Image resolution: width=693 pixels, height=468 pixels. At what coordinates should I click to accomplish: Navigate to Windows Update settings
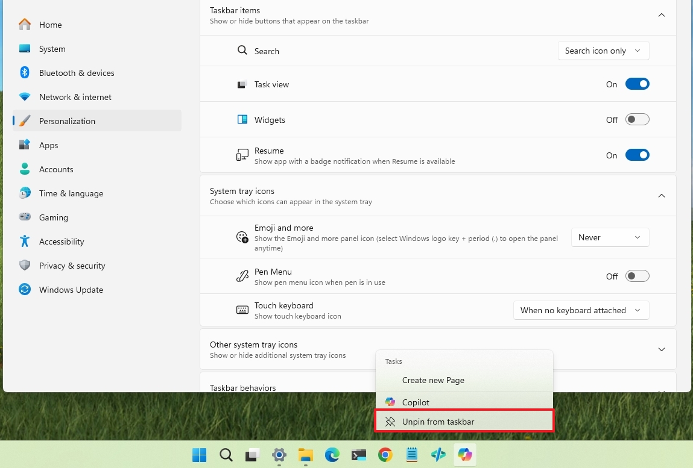(24, 290)
